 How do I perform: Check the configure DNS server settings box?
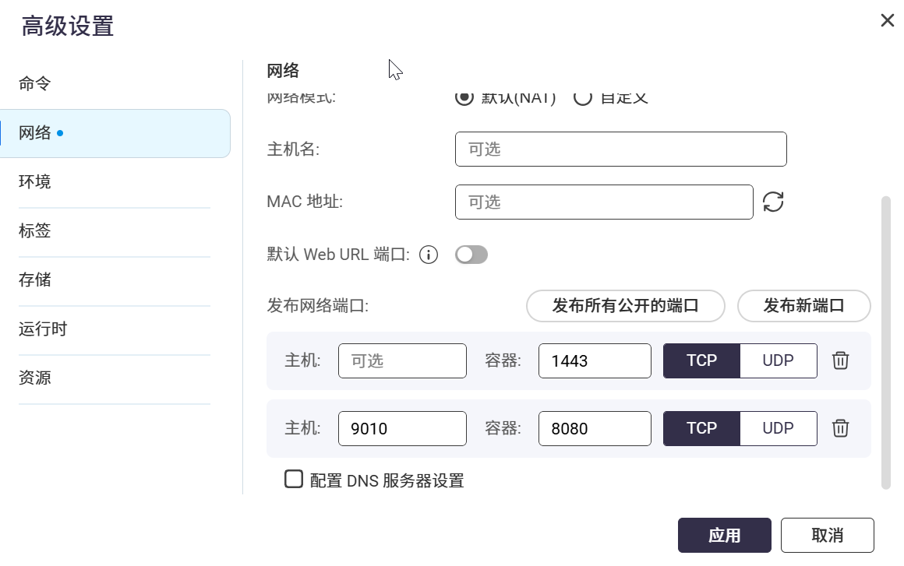click(294, 479)
